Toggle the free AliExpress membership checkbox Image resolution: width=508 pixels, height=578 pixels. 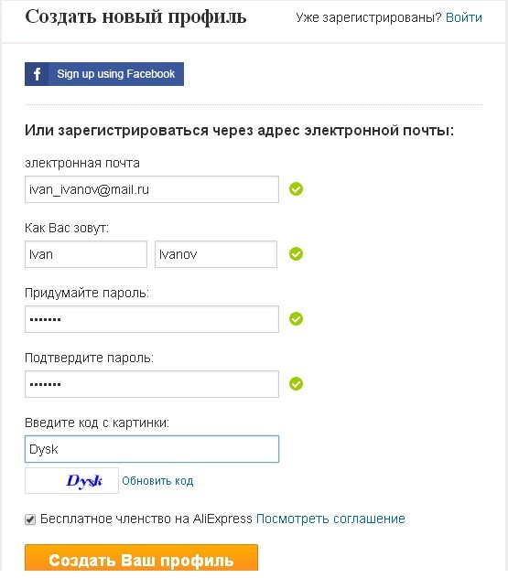pyautogui.click(x=30, y=519)
